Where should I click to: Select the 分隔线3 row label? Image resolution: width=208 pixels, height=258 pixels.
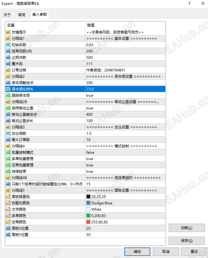(x=18, y=127)
